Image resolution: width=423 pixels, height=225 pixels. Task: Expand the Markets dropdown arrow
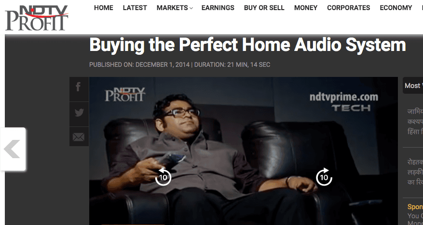191,8
